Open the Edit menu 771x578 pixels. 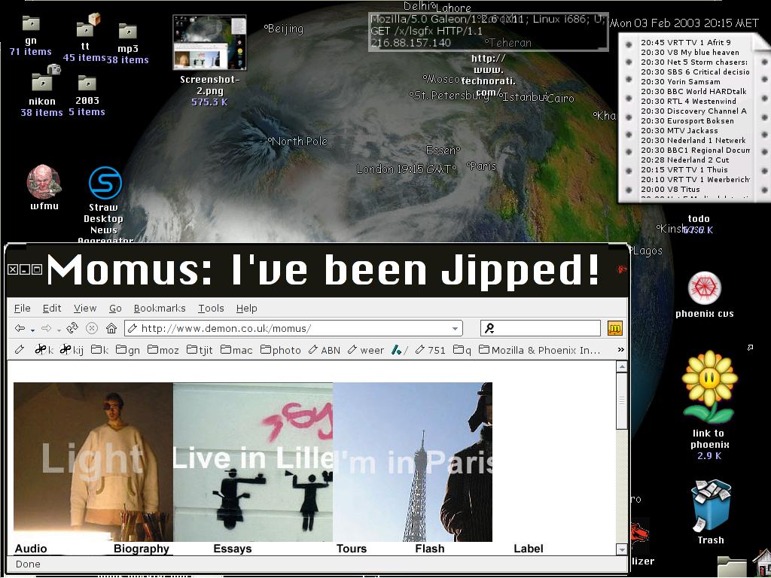point(52,308)
